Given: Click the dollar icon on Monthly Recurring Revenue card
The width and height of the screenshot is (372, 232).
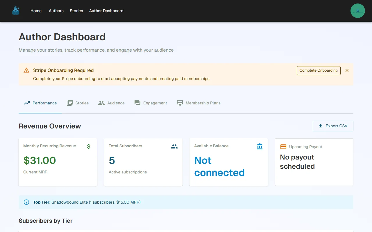Looking at the screenshot, I should [89, 146].
